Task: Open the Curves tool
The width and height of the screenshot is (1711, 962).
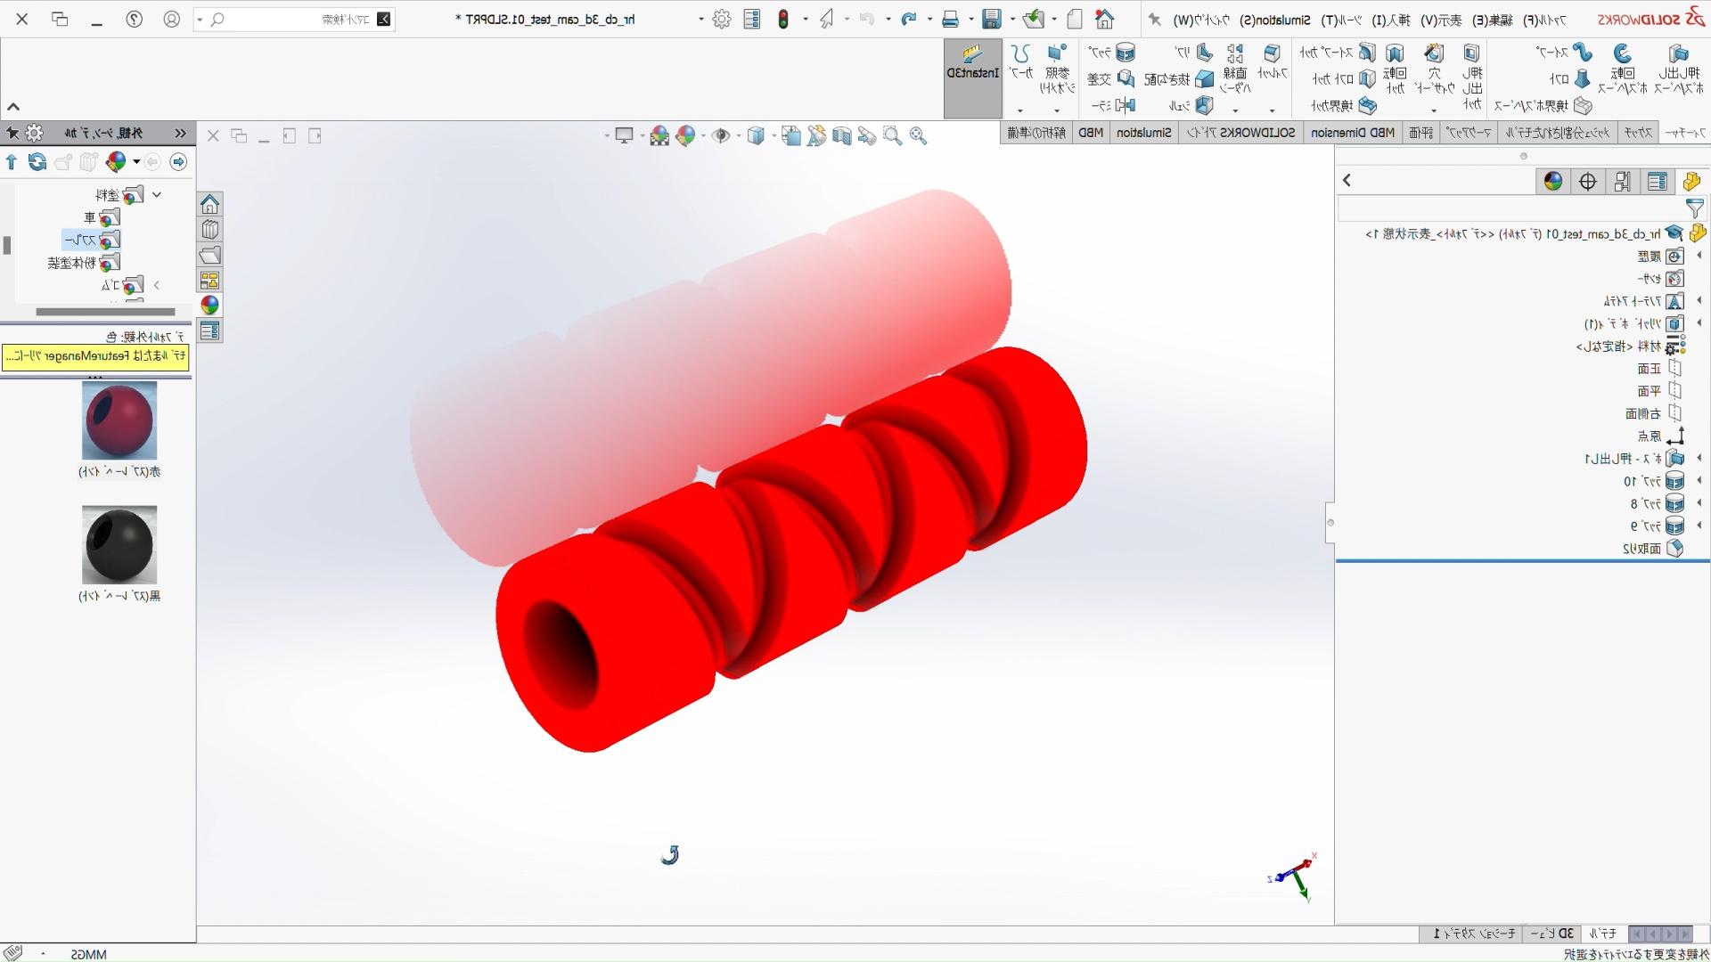Action: (x=1021, y=62)
